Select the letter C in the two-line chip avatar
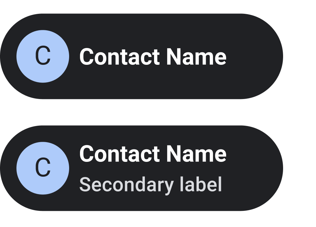Image resolution: width=316 pixels, height=227 pixels. [x=43, y=168]
